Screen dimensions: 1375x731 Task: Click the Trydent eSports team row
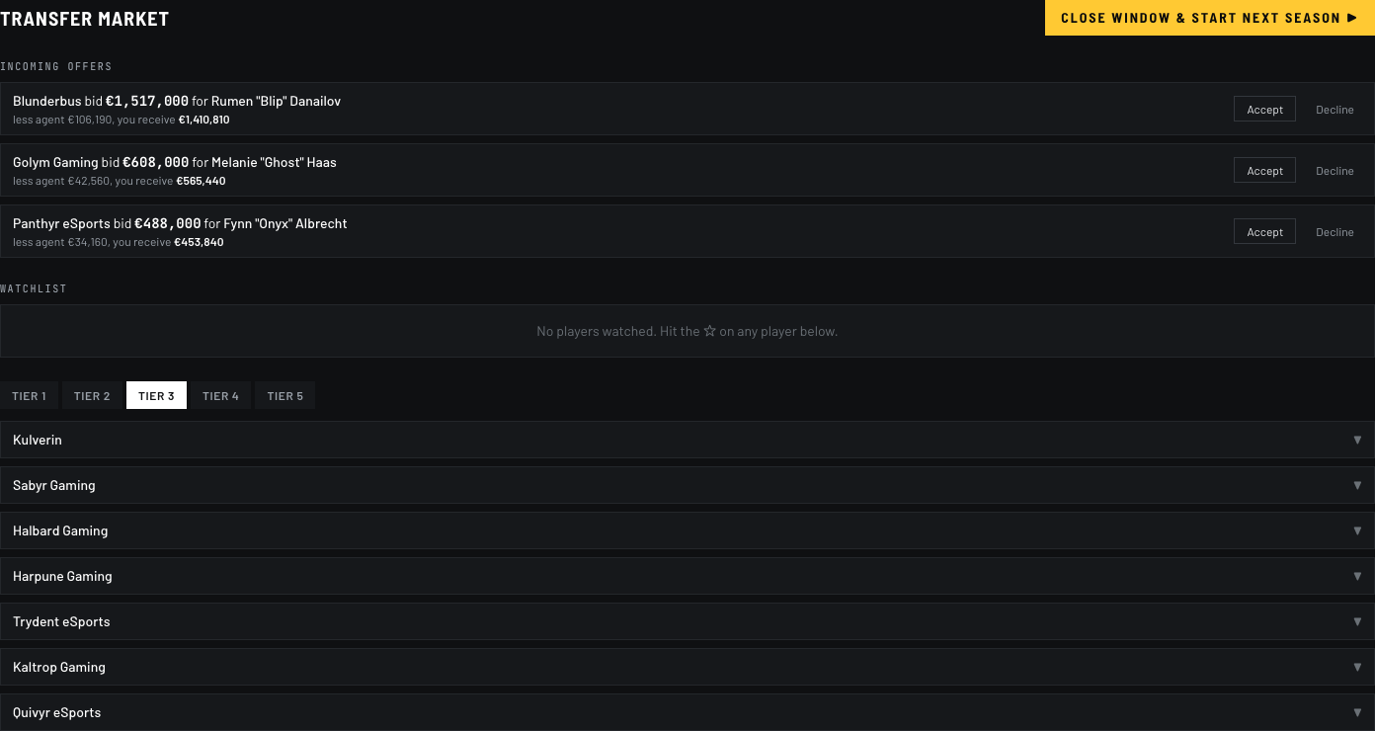(687, 621)
